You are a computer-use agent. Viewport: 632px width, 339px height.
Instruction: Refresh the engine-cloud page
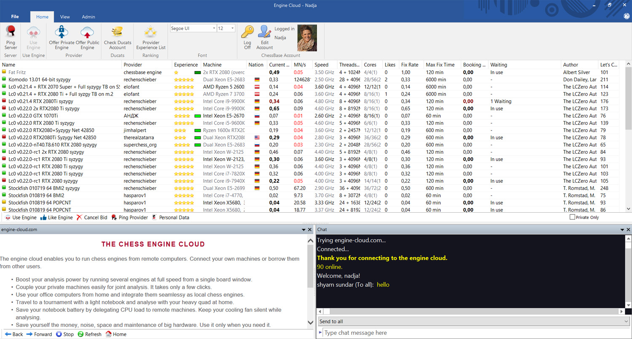89,334
